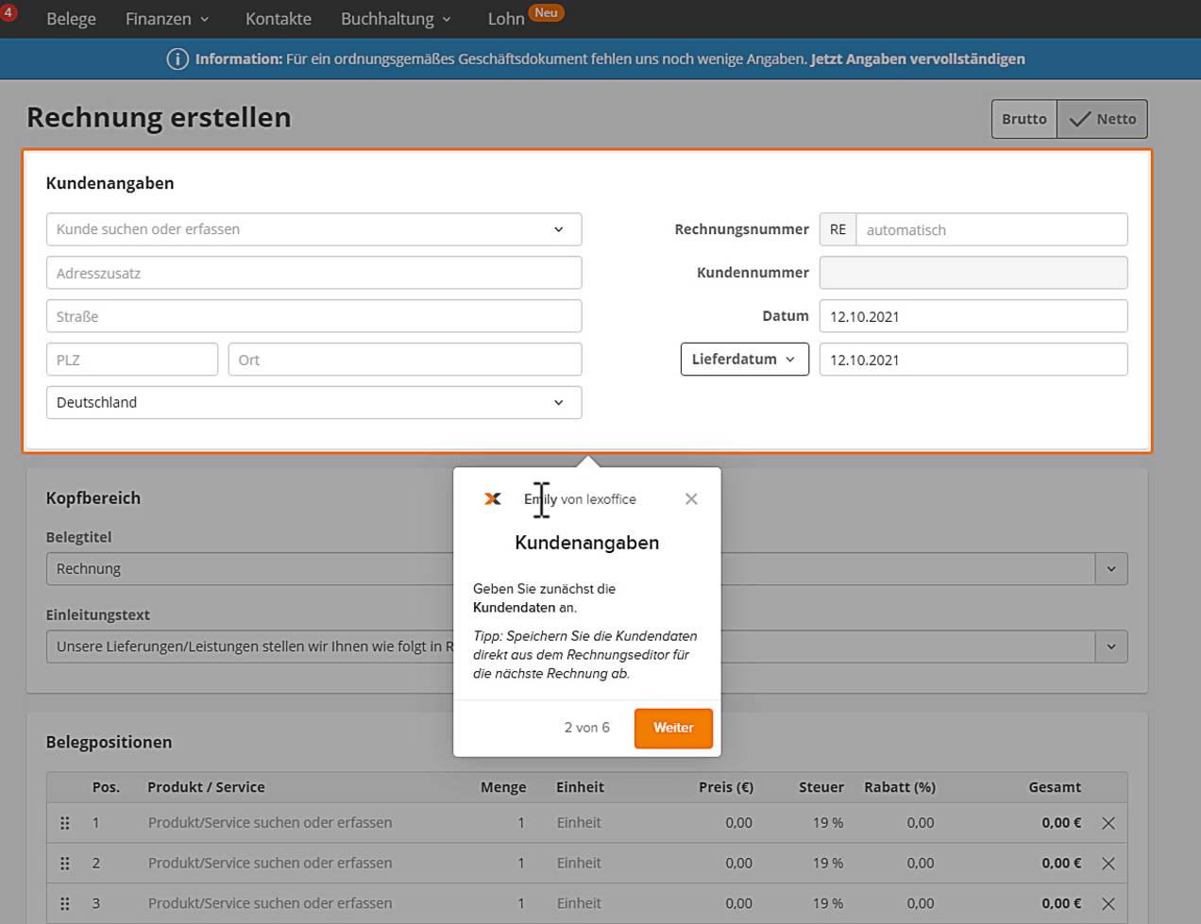Click the lexoffice X logo in tooltip
Screen dimensions: 1201x924
[x=493, y=498]
